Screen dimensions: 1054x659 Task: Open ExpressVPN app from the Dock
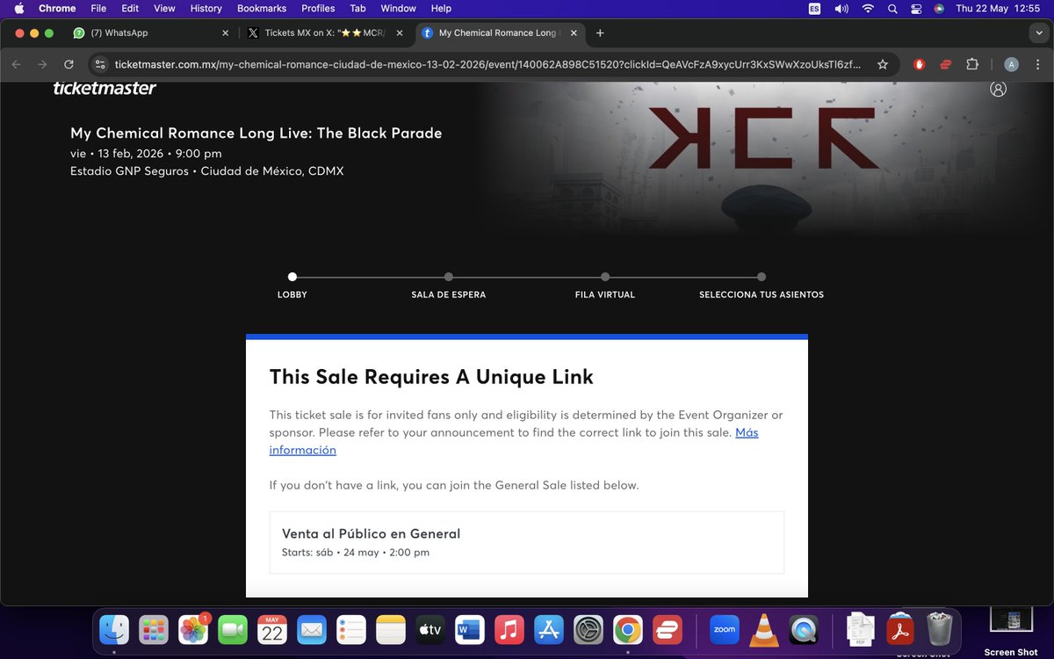pos(667,629)
